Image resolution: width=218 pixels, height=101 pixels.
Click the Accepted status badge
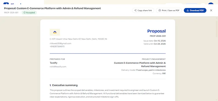(29, 13)
